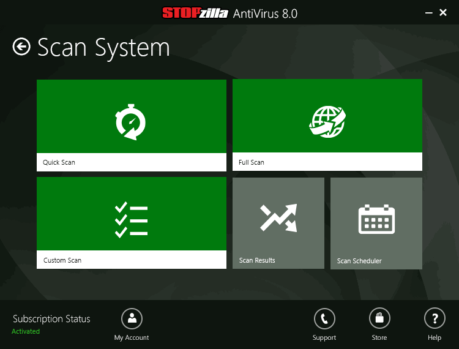The width and height of the screenshot is (459, 349).
Task: Click the Full Scan label bar
Action: (327, 162)
